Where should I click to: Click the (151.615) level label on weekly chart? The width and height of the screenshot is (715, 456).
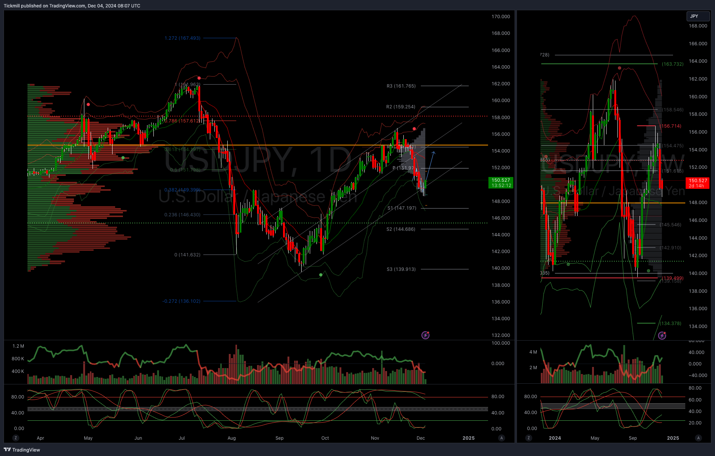tap(672, 171)
